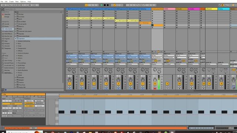Toggle track 1 activator button
The width and height of the screenshot is (237, 133).
coord(70,83)
